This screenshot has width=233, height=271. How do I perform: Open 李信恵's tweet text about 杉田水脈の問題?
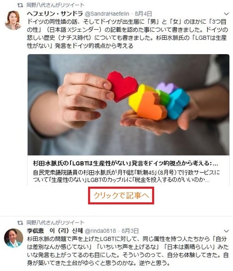pyautogui.click(x=128, y=251)
